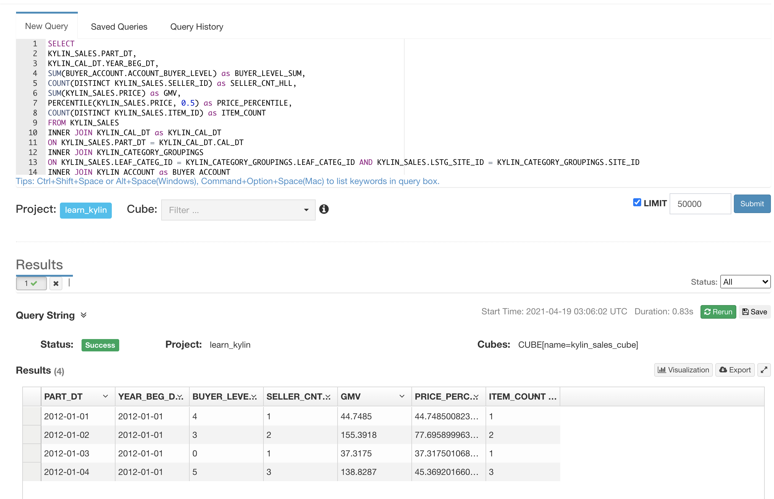The height and width of the screenshot is (499, 774).
Task: Expand the Query String section
Action: [83, 315]
